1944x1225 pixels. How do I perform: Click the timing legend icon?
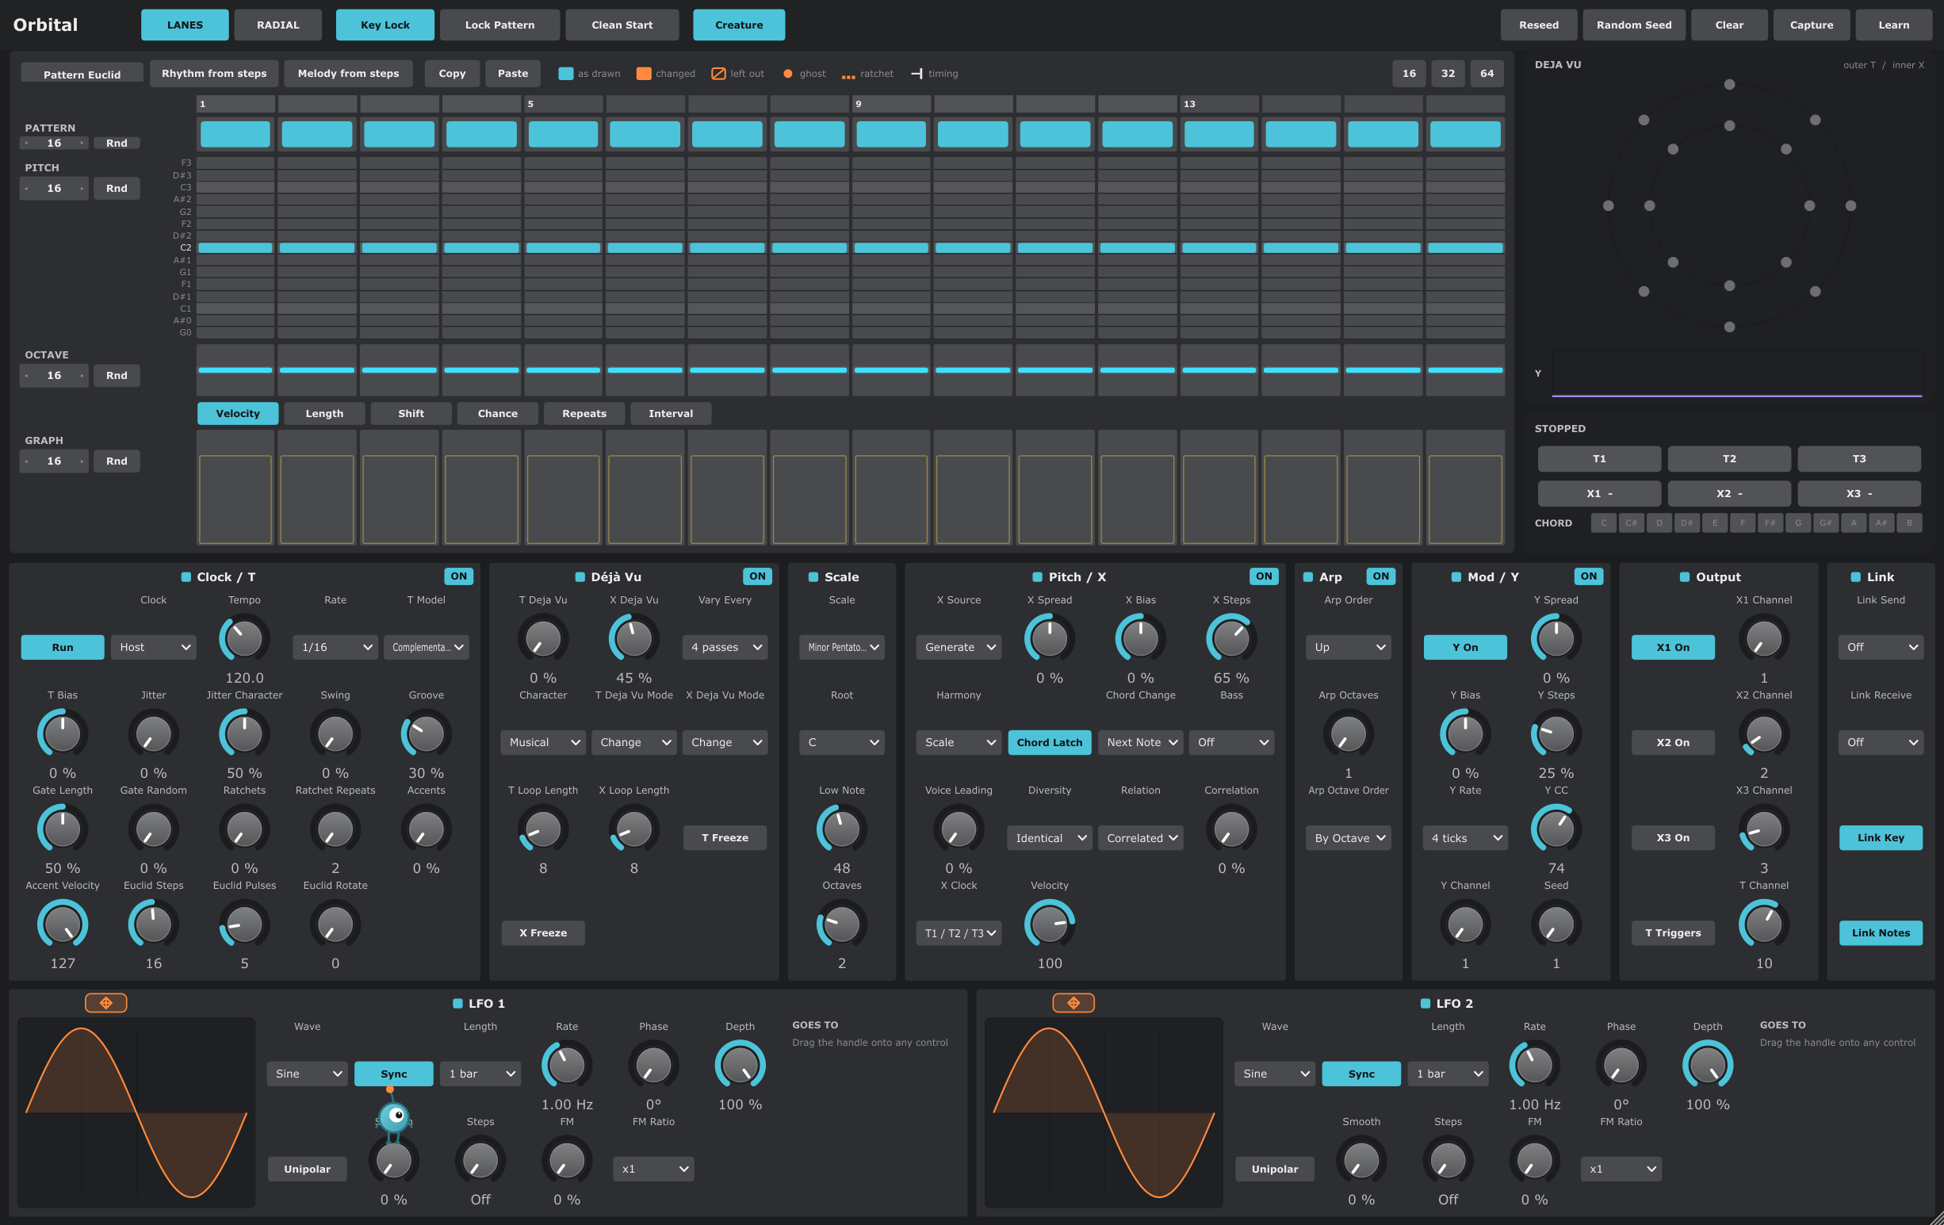pos(917,74)
